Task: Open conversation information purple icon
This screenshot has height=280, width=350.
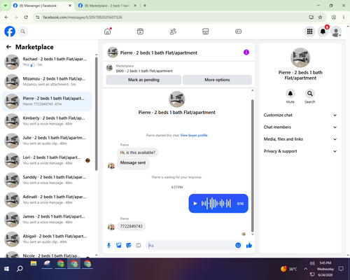Action: [x=246, y=52]
